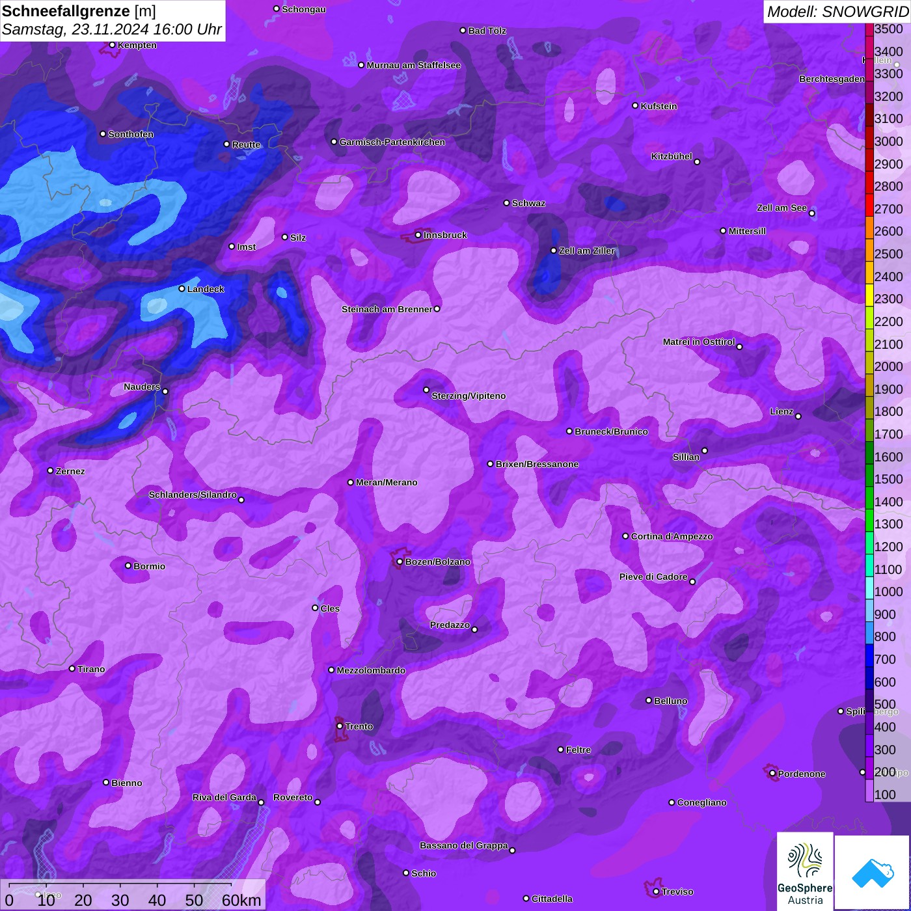911x911 pixels.
Task: Click the Modell: SNOWGRID label
Action: coord(837,12)
